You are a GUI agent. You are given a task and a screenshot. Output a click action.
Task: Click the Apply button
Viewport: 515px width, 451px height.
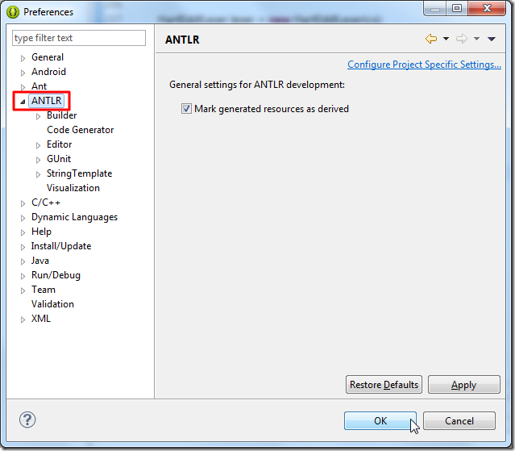pos(463,385)
